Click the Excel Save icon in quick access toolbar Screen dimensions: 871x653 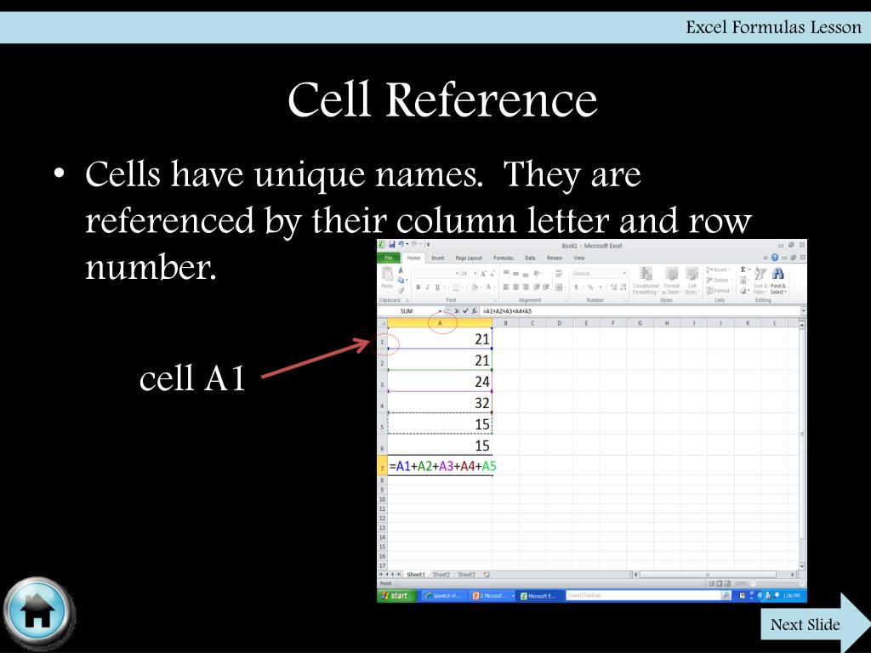point(391,244)
